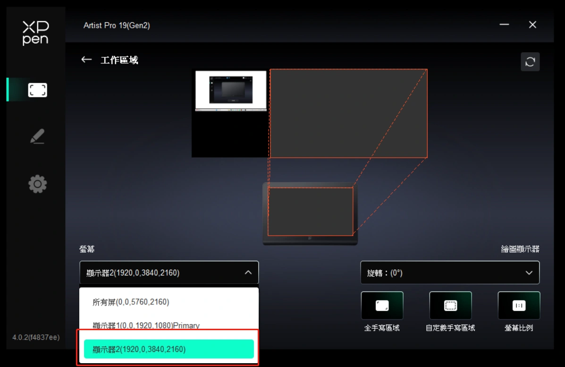The height and width of the screenshot is (367, 565).
Task: Open the gear settings in sidebar
Action: 37,184
